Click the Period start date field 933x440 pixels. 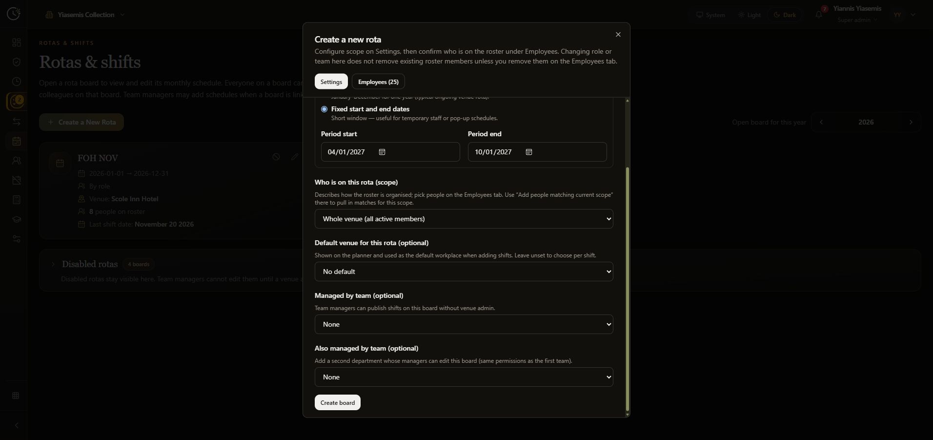click(390, 152)
